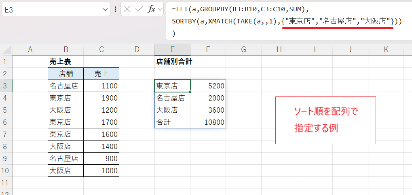Viewport: 412px width, 195px height.
Task: Expand the Name Box dropdown arrow
Action: [106, 9]
